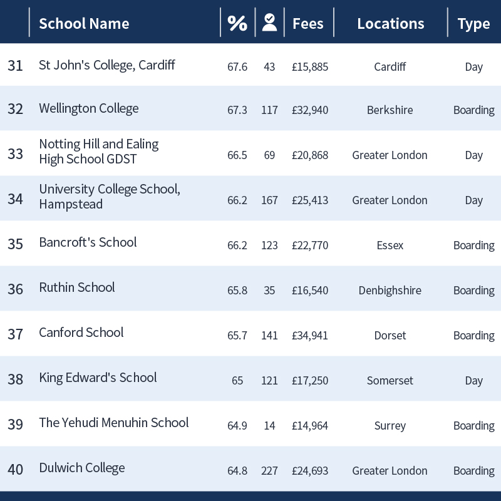The image size is (501, 501).
Task: Select Notting Hill and Ealing High School
Action: (99, 152)
